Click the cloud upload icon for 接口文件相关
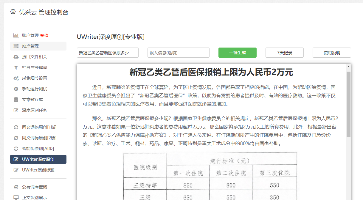This screenshot has height=200, width=363. pos(16,57)
